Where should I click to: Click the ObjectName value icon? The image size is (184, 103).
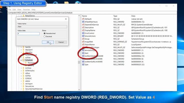(x=83, y=45)
